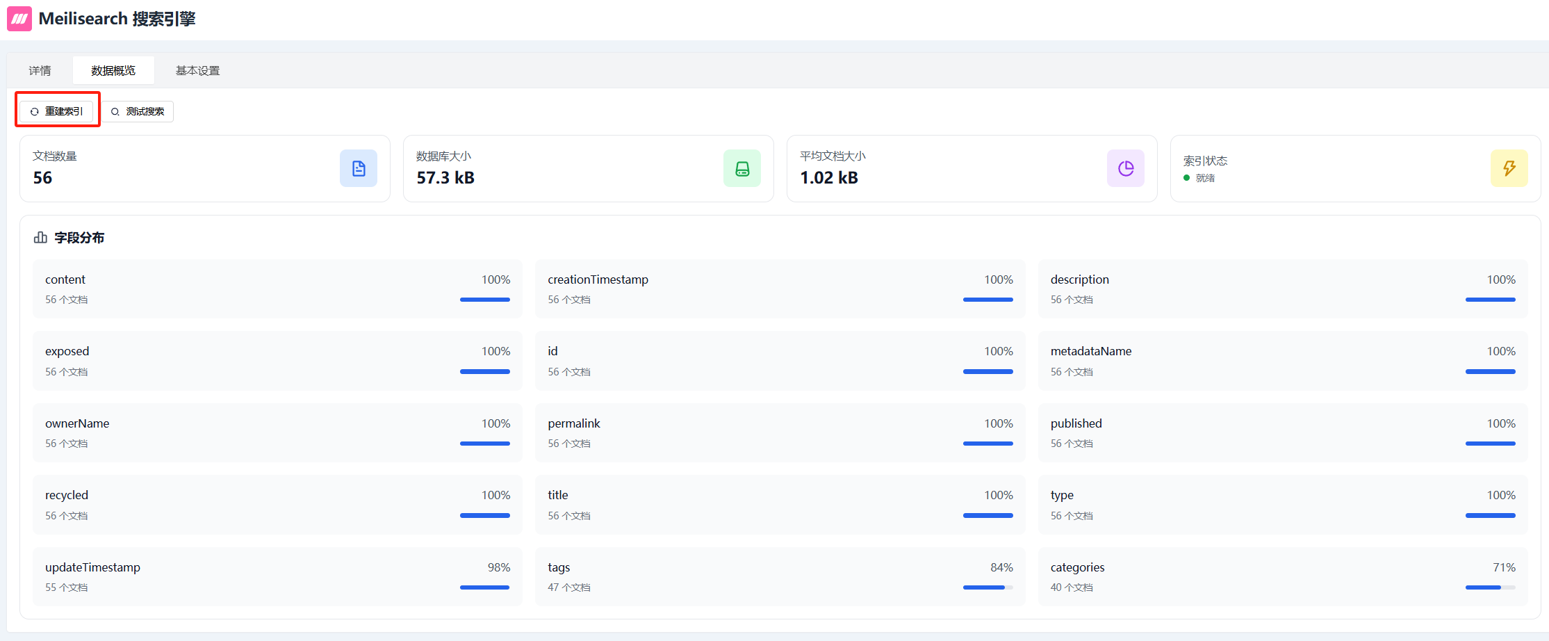Image resolution: width=1549 pixels, height=641 pixels.
Task: Select the permalink field card
Action: [780, 433]
